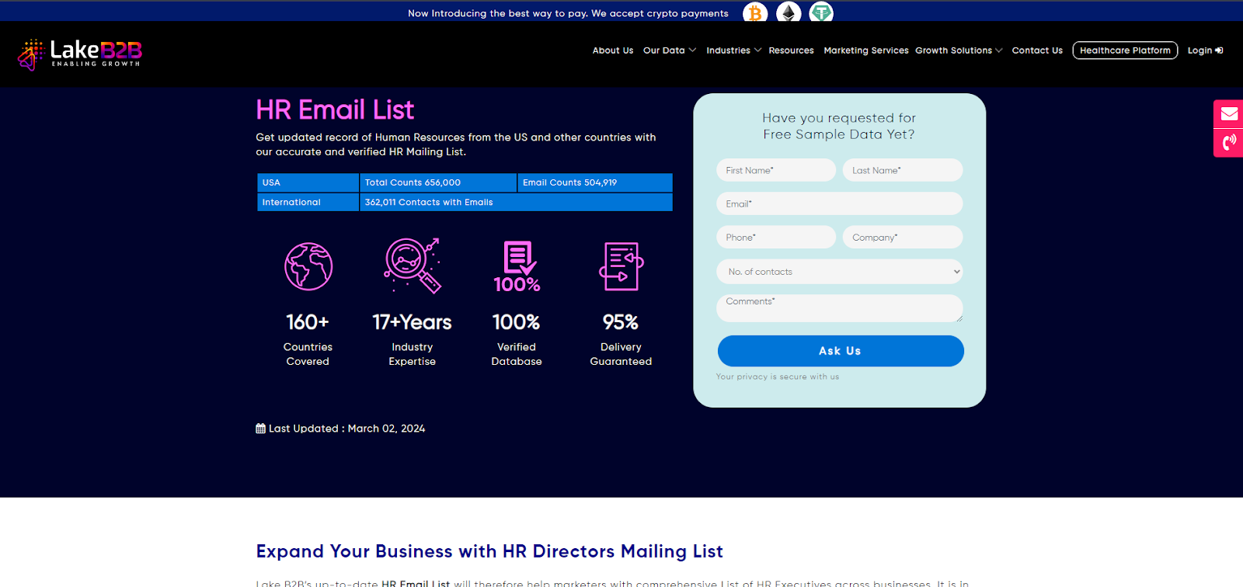Click the Total Counts 656,000 cell

[438, 182]
